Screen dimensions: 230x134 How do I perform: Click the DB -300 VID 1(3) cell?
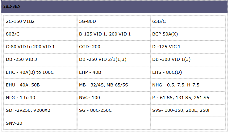point(171,59)
